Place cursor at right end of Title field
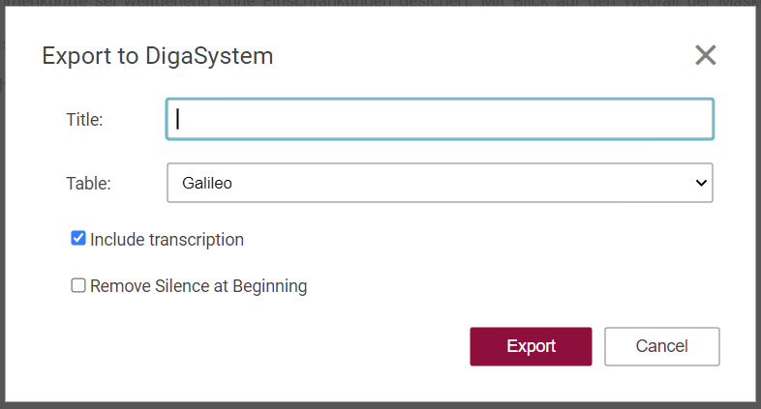This screenshot has height=409, width=761. point(705,119)
